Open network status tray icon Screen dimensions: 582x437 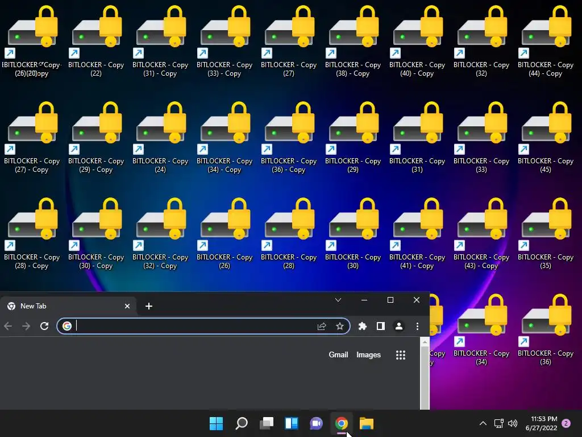coord(498,423)
